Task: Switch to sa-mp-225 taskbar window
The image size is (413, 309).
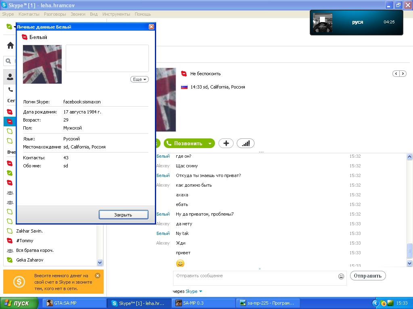Action: coord(268,303)
